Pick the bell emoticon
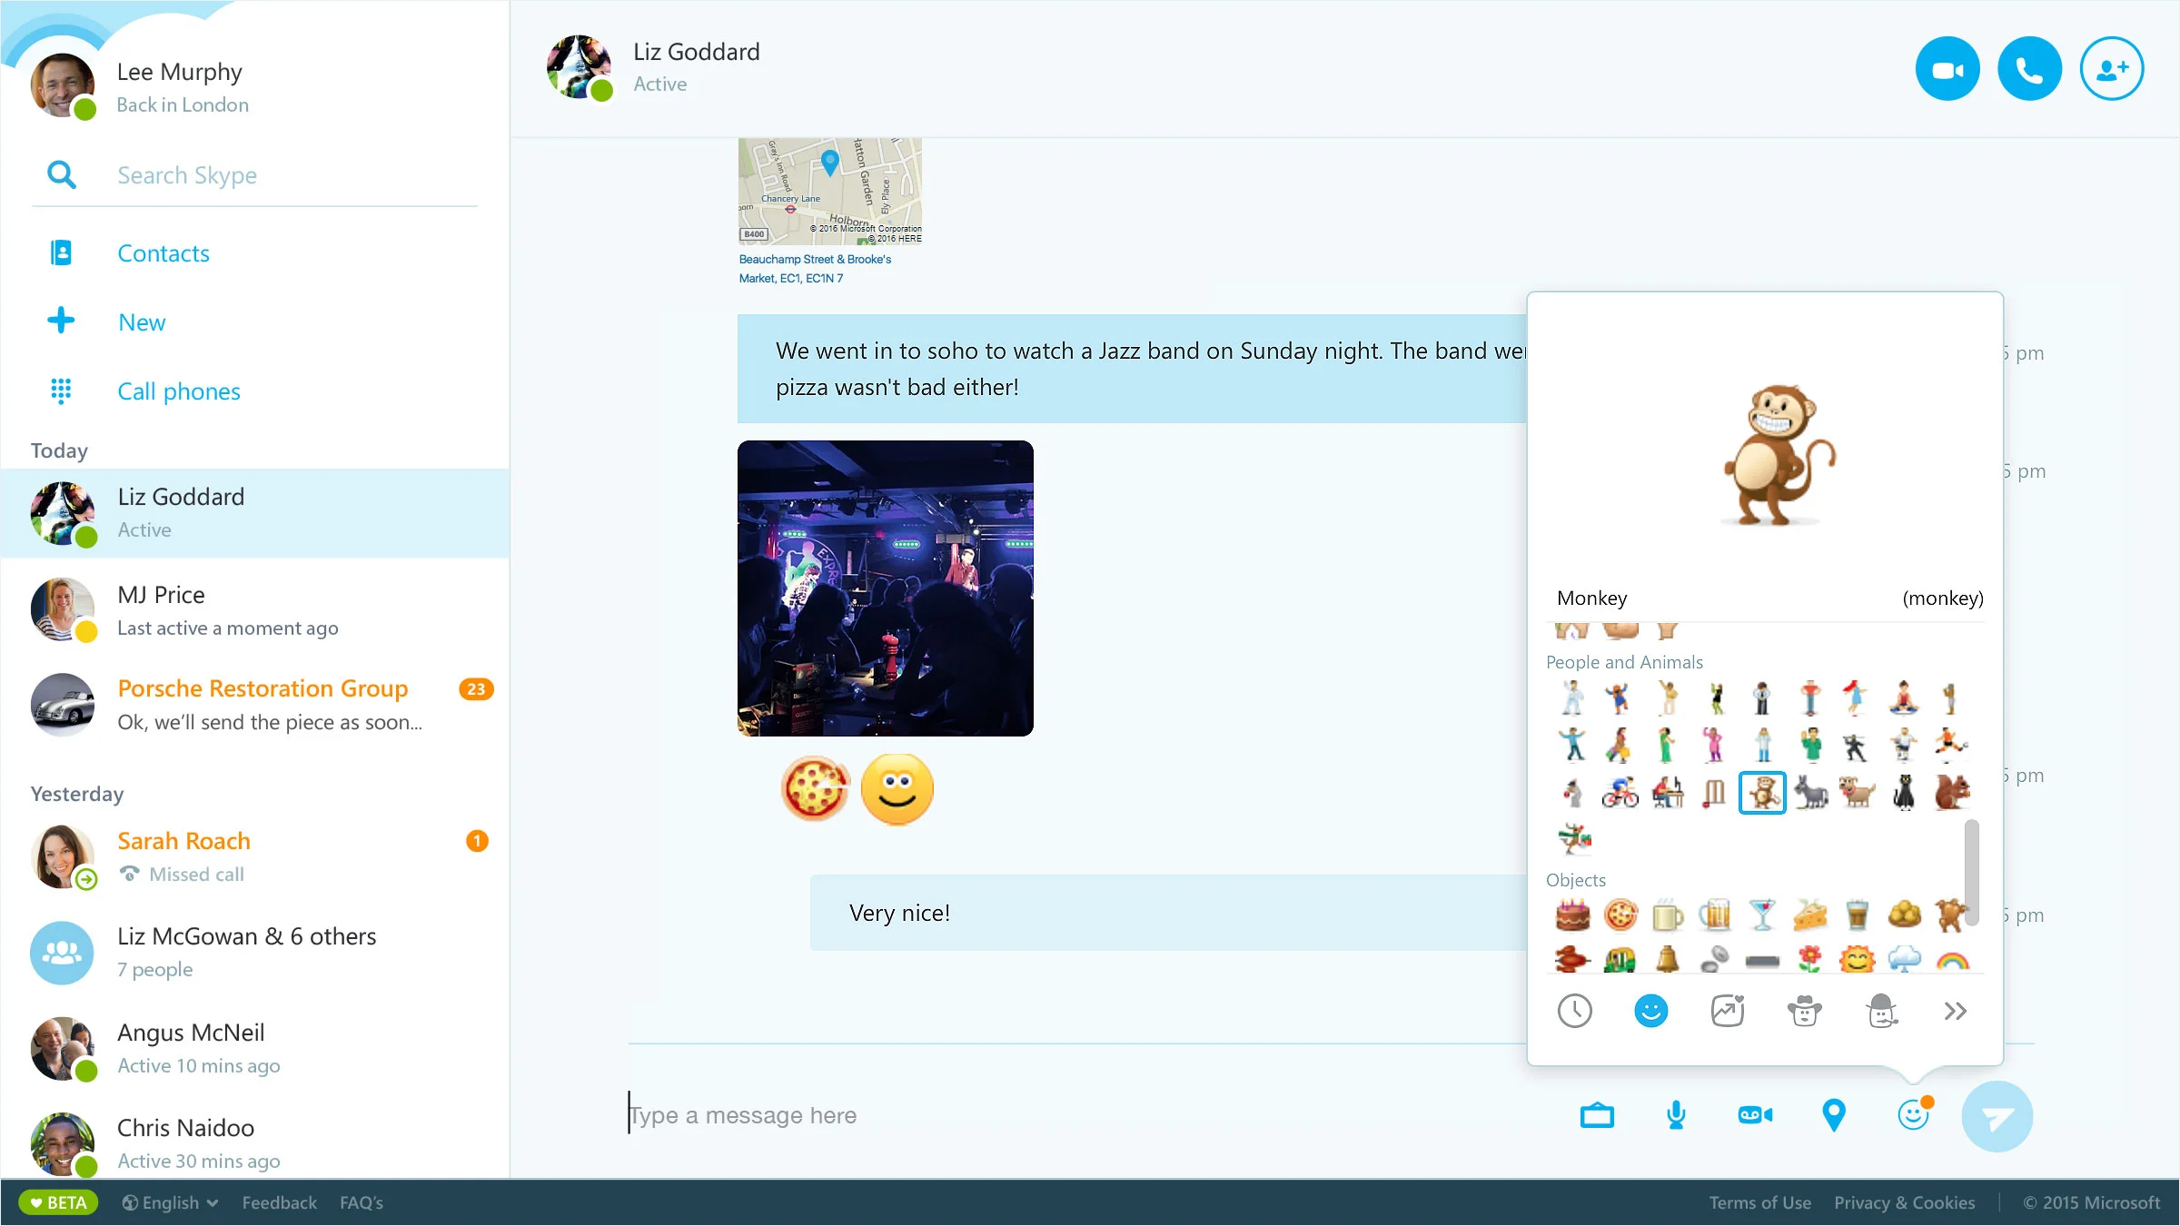Screen dimensions: 2180x1226 tap(1668, 959)
